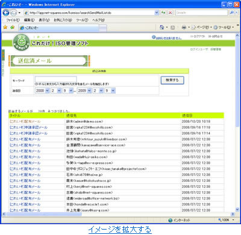
Task: Click the browser search box
Action: 202,13
